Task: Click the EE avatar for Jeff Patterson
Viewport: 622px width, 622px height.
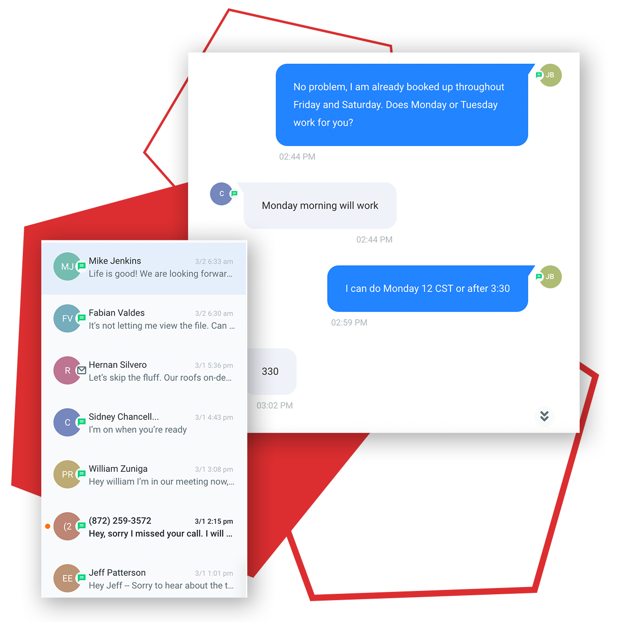Action: point(67,578)
